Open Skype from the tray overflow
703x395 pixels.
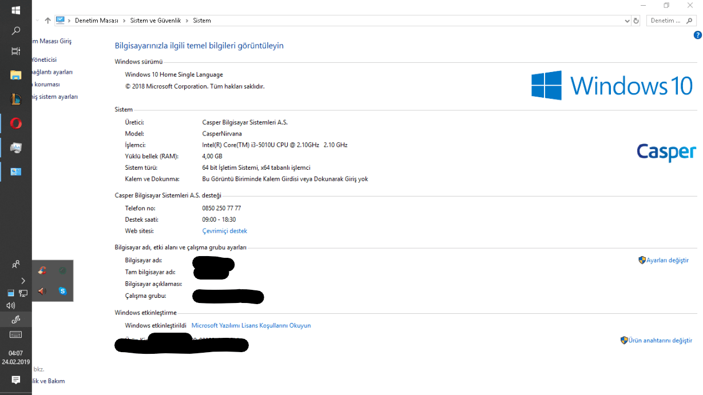click(62, 291)
